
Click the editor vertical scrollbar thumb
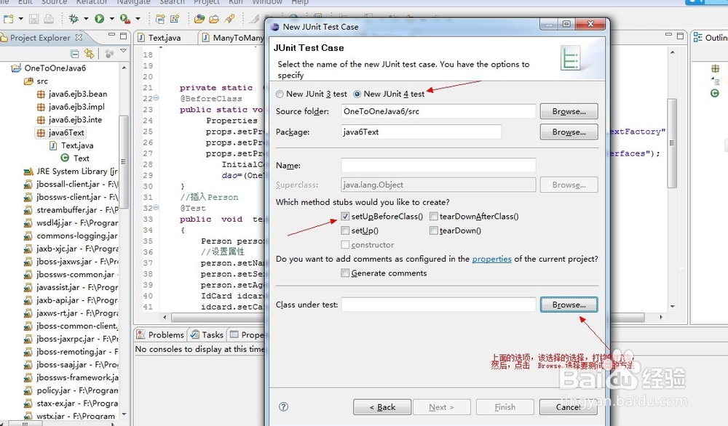[x=672, y=143]
